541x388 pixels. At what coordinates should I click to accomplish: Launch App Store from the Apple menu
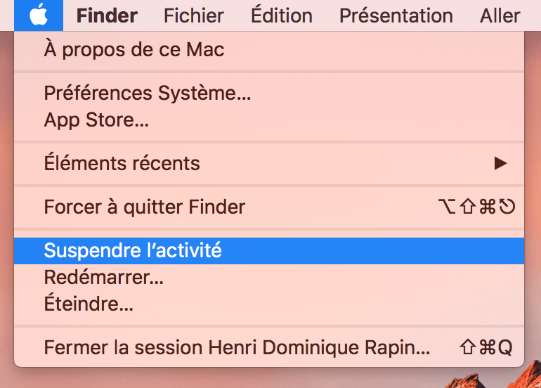[96, 119]
